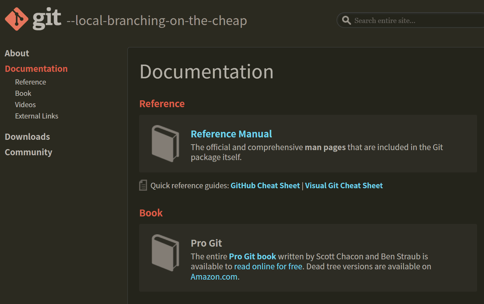Click the quick reference guides document icon
Screen dimensions: 484x304
coord(143,185)
